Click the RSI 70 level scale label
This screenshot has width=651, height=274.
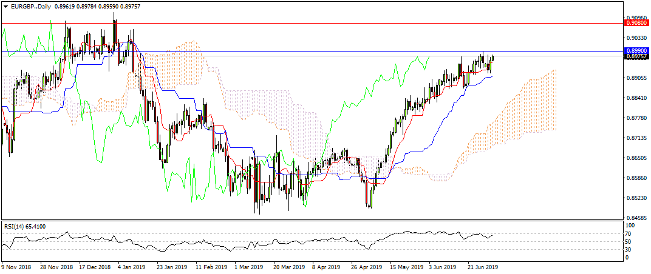tap(630, 233)
